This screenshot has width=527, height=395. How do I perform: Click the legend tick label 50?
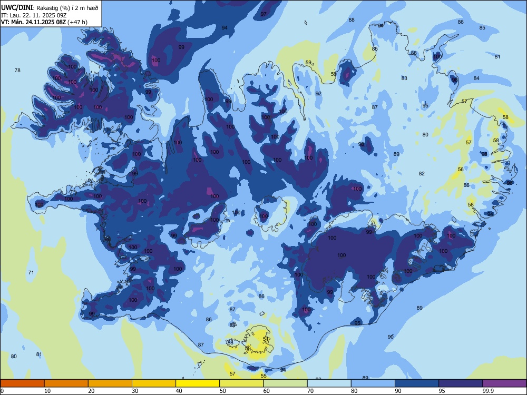click(222, 391)
